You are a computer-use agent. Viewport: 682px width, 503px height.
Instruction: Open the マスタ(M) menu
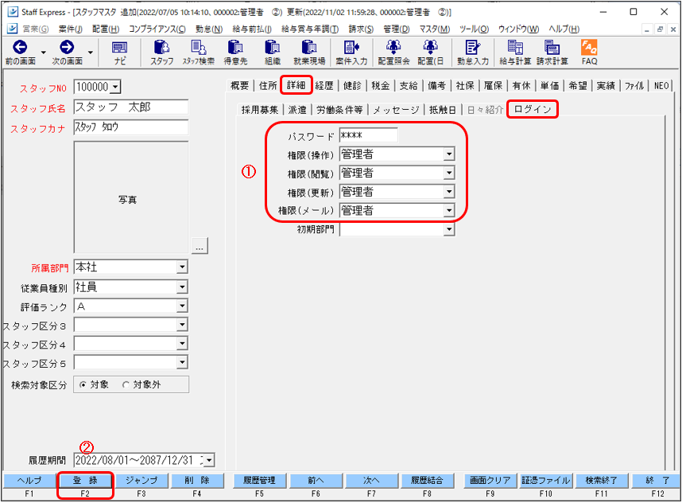(435, 29)
